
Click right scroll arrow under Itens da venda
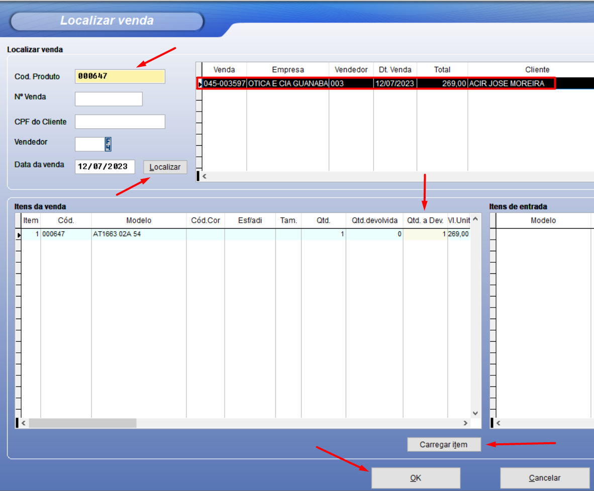click(465, 423)
